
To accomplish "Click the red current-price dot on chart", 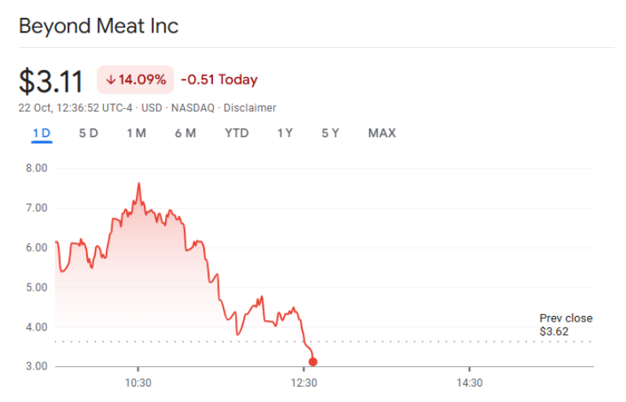I will click(313, 362).
